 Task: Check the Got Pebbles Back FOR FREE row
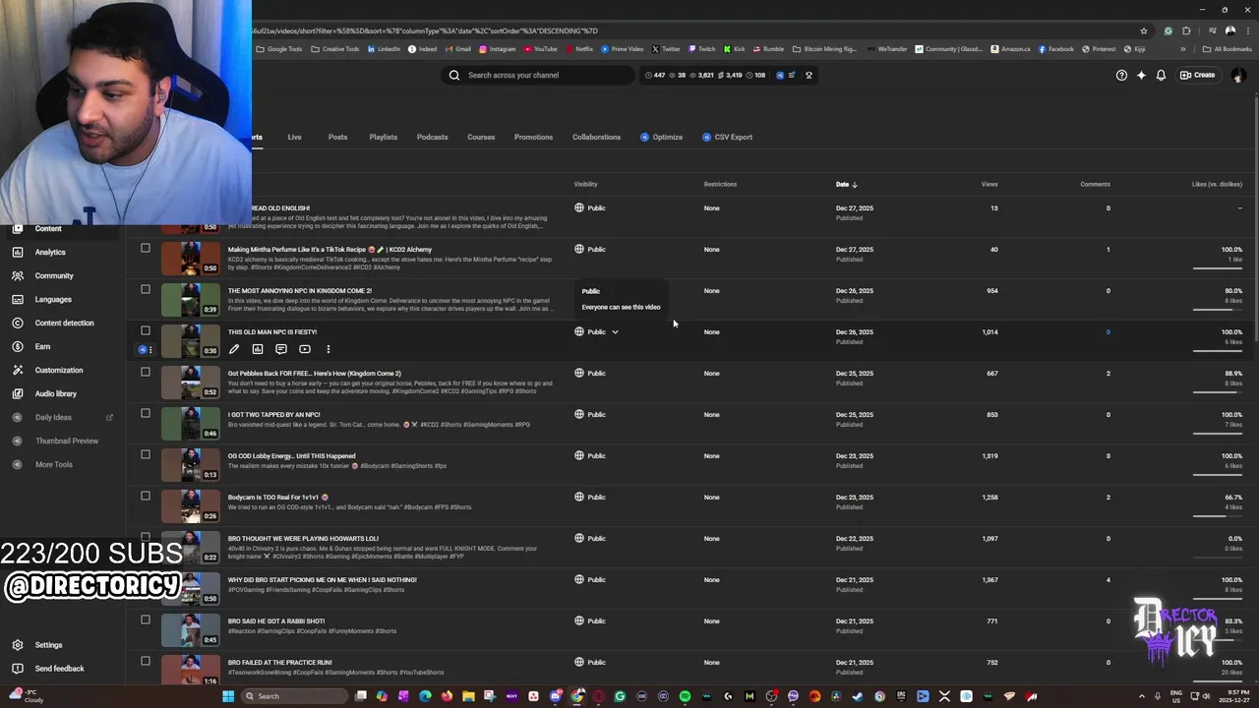pos(146,372)
